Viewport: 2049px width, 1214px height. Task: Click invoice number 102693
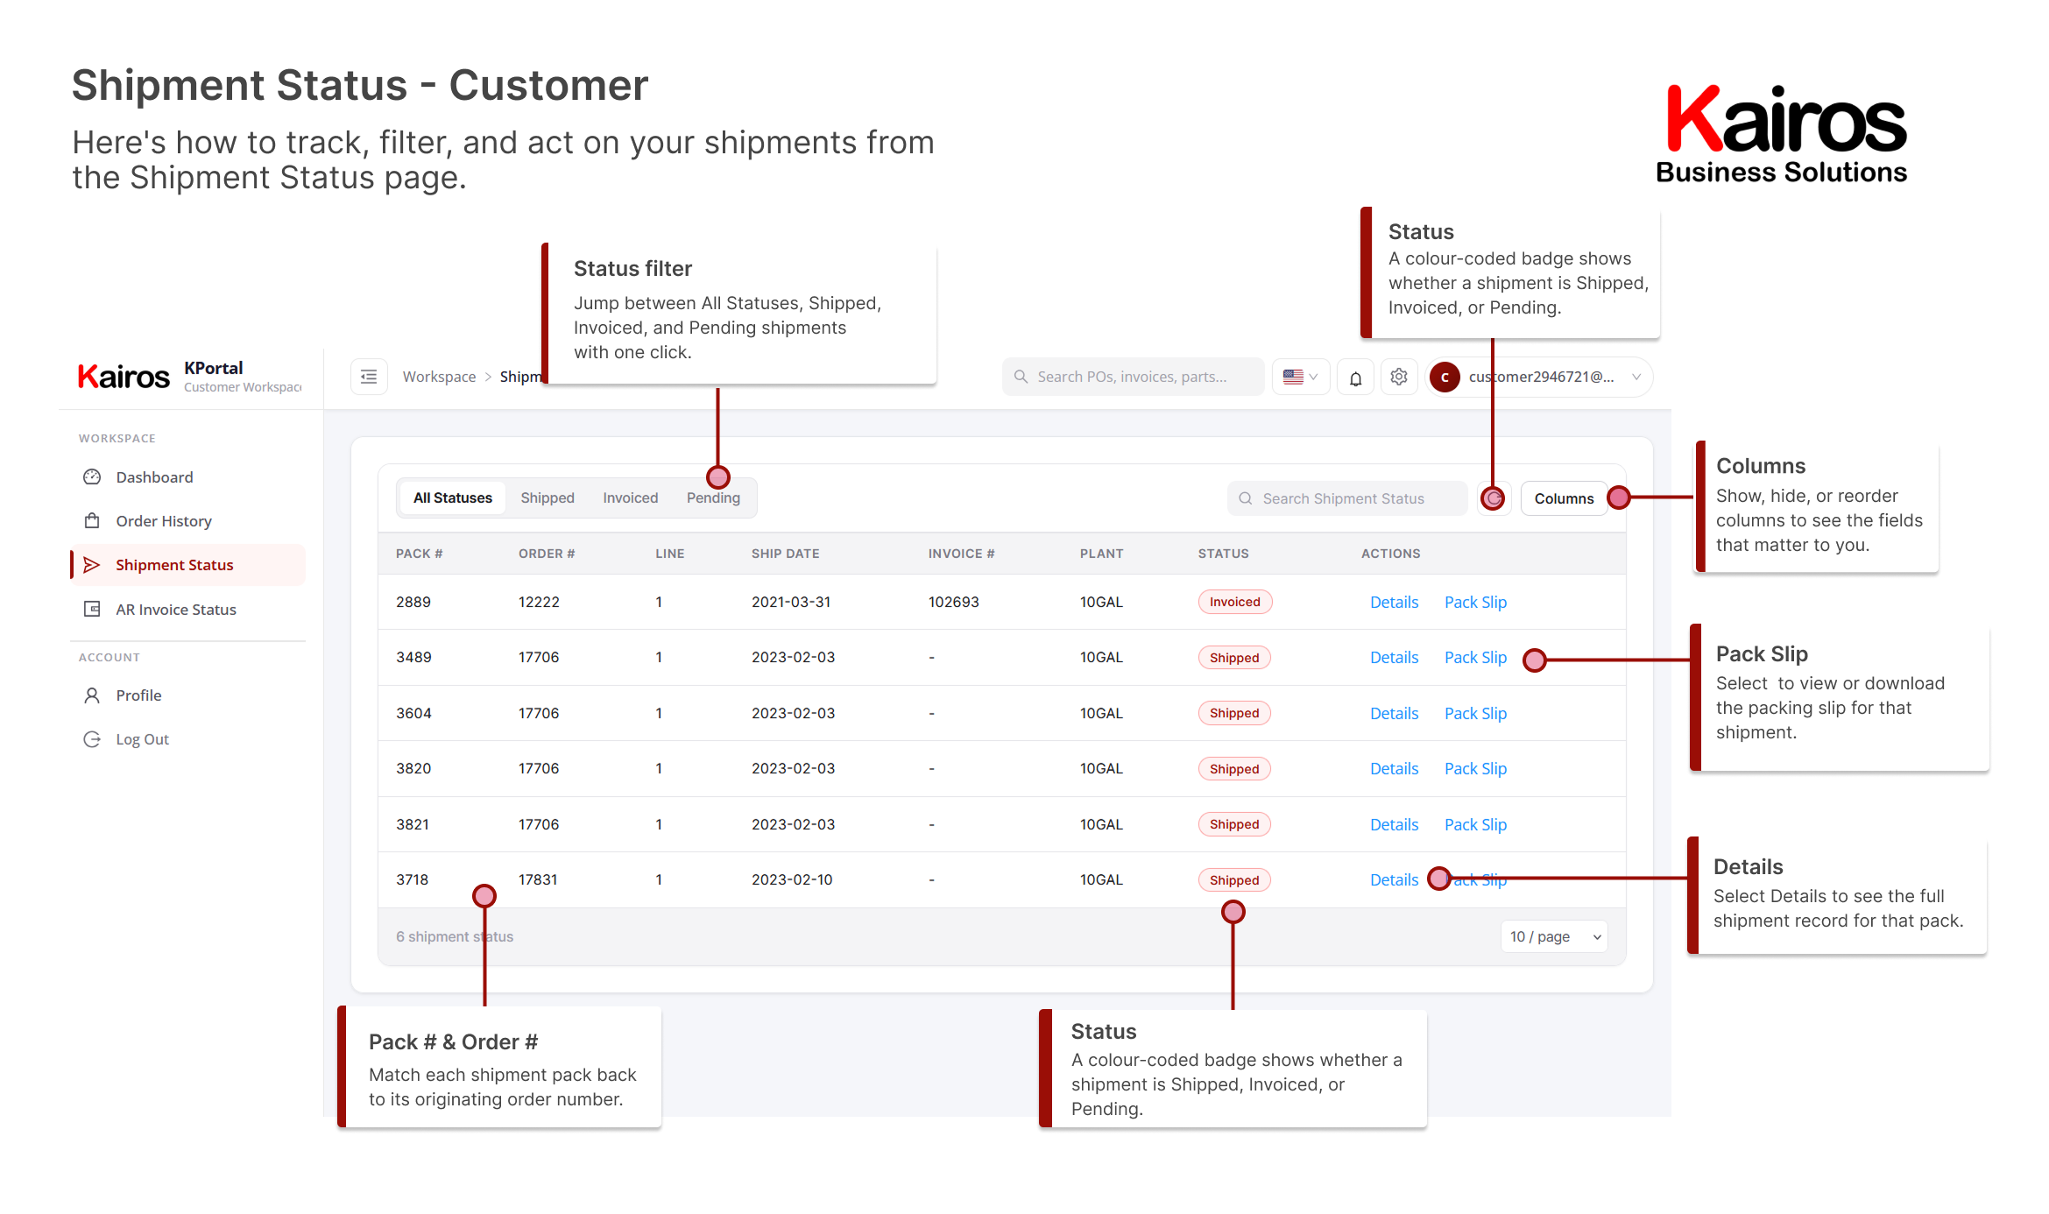[x=953, y=603]
